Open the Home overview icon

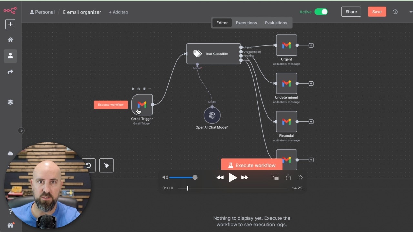click(x=10, y=40)
